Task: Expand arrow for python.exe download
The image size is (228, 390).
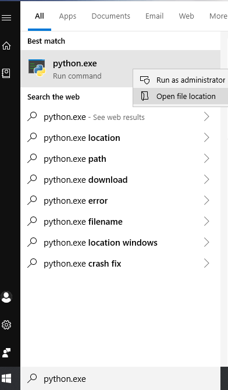Action: (206, 179)
